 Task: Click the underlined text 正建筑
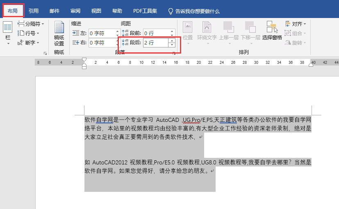point(228,120)
